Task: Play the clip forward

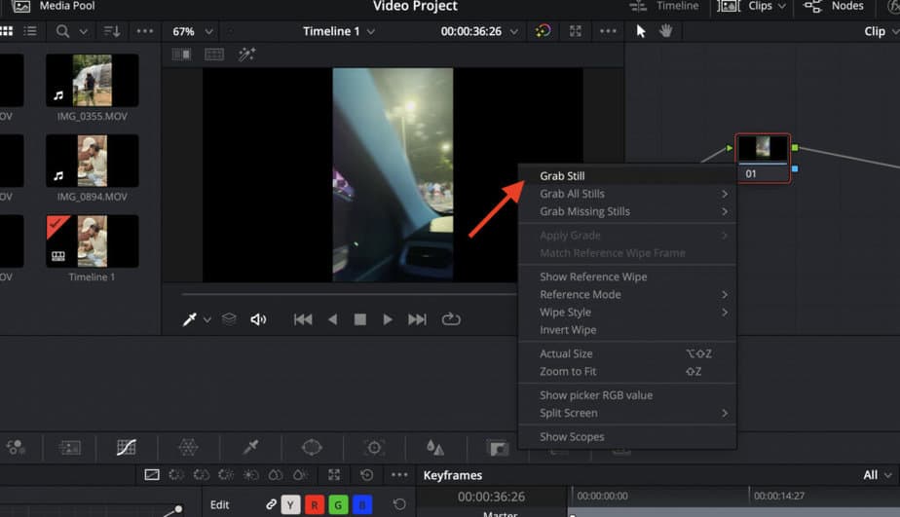Action: 388,319
